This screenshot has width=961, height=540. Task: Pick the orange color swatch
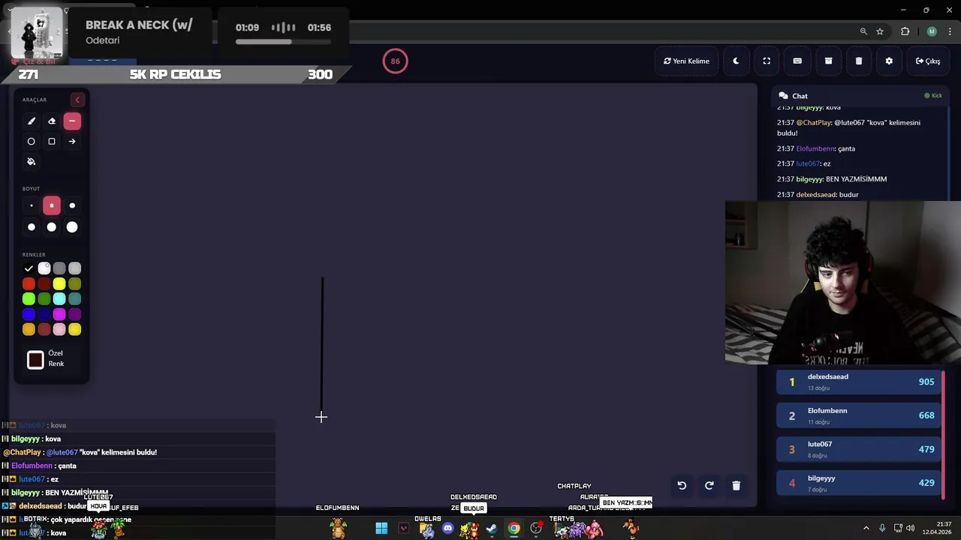(x=29, y=329)
